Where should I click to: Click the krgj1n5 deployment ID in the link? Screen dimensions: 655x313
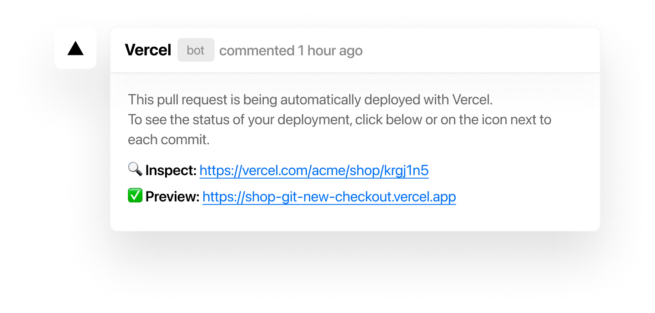click(x=406, y=171)
